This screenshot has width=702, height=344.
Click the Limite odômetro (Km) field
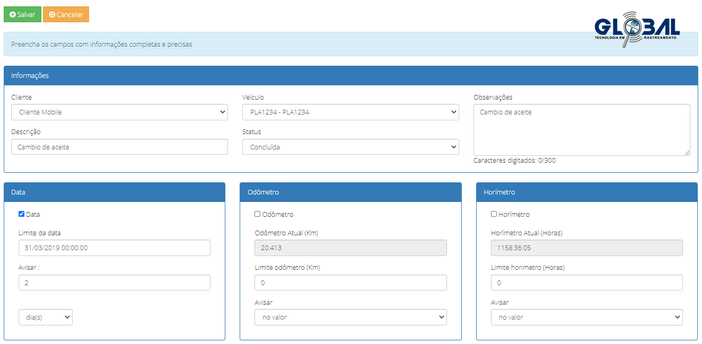pos(350,283)
